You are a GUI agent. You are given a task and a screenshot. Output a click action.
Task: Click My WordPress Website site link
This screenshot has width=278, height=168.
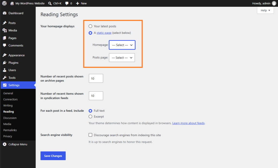30,3
